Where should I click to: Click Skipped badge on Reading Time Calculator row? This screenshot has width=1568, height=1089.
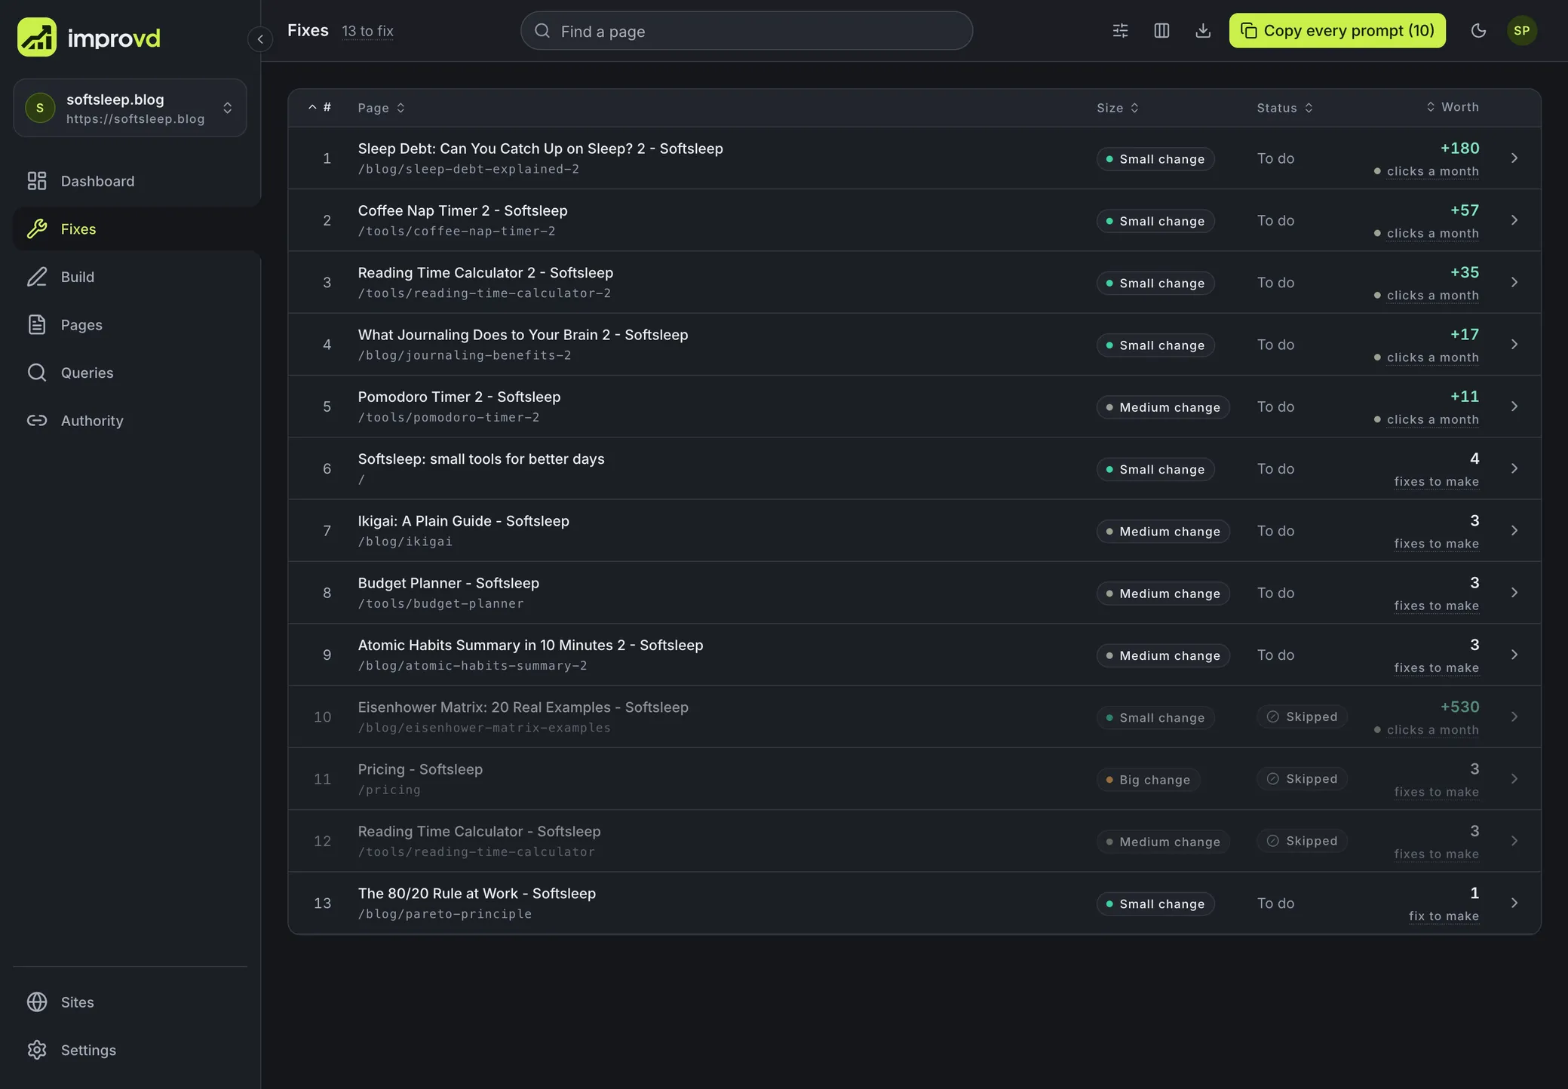point(1302,841)
